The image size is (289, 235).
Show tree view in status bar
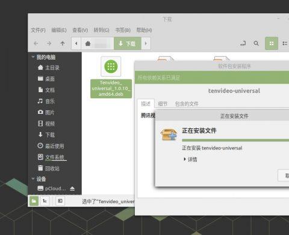coord(45,201)
